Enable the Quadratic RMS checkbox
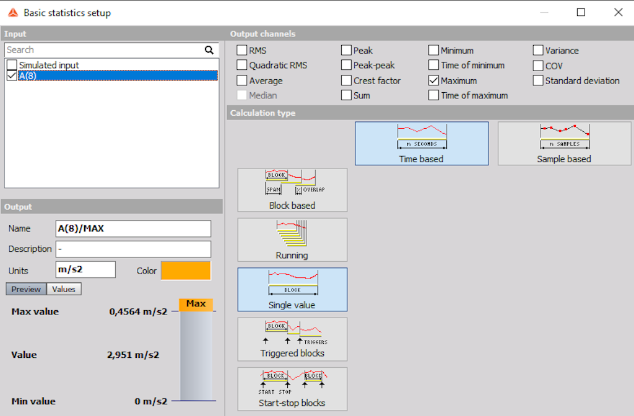Image resolution: width=634 pixels, height=416 pixels. pyautogui.click(x=242, y=65)
